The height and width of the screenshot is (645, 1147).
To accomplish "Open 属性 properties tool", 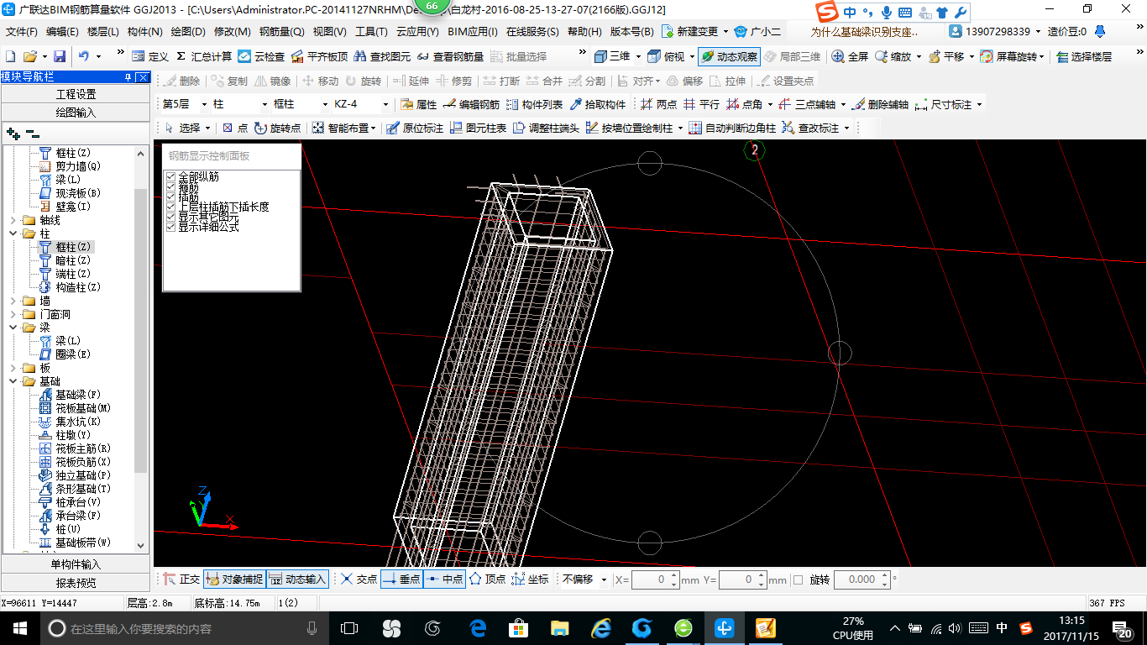I will coord(418,104).
